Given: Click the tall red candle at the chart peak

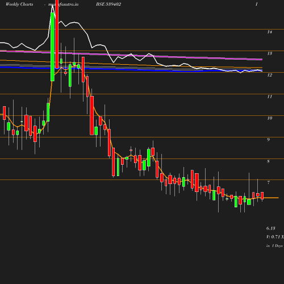Looking at the screenshot, I should tap(57, 34).
